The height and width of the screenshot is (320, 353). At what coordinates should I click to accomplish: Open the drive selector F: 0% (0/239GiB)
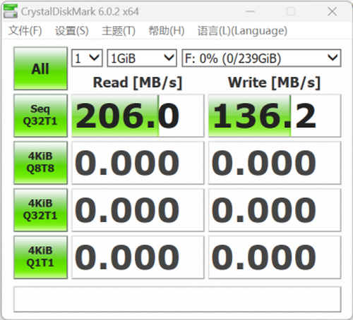(x=261, y=58)
